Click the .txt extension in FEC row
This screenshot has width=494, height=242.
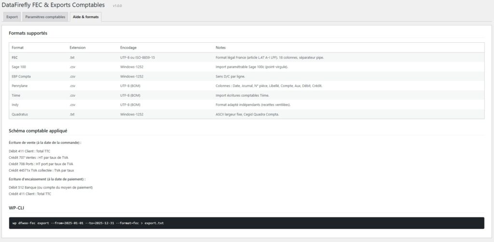click(x=72, y=58)
